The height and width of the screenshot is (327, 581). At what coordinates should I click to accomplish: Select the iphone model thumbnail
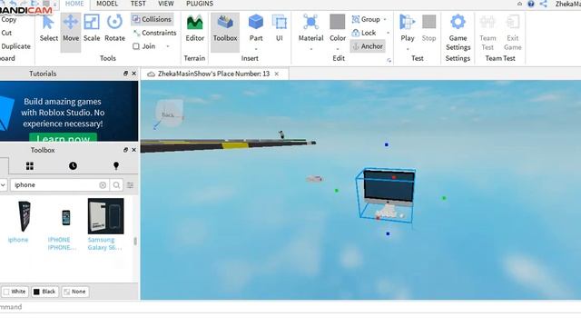point(25,216)
